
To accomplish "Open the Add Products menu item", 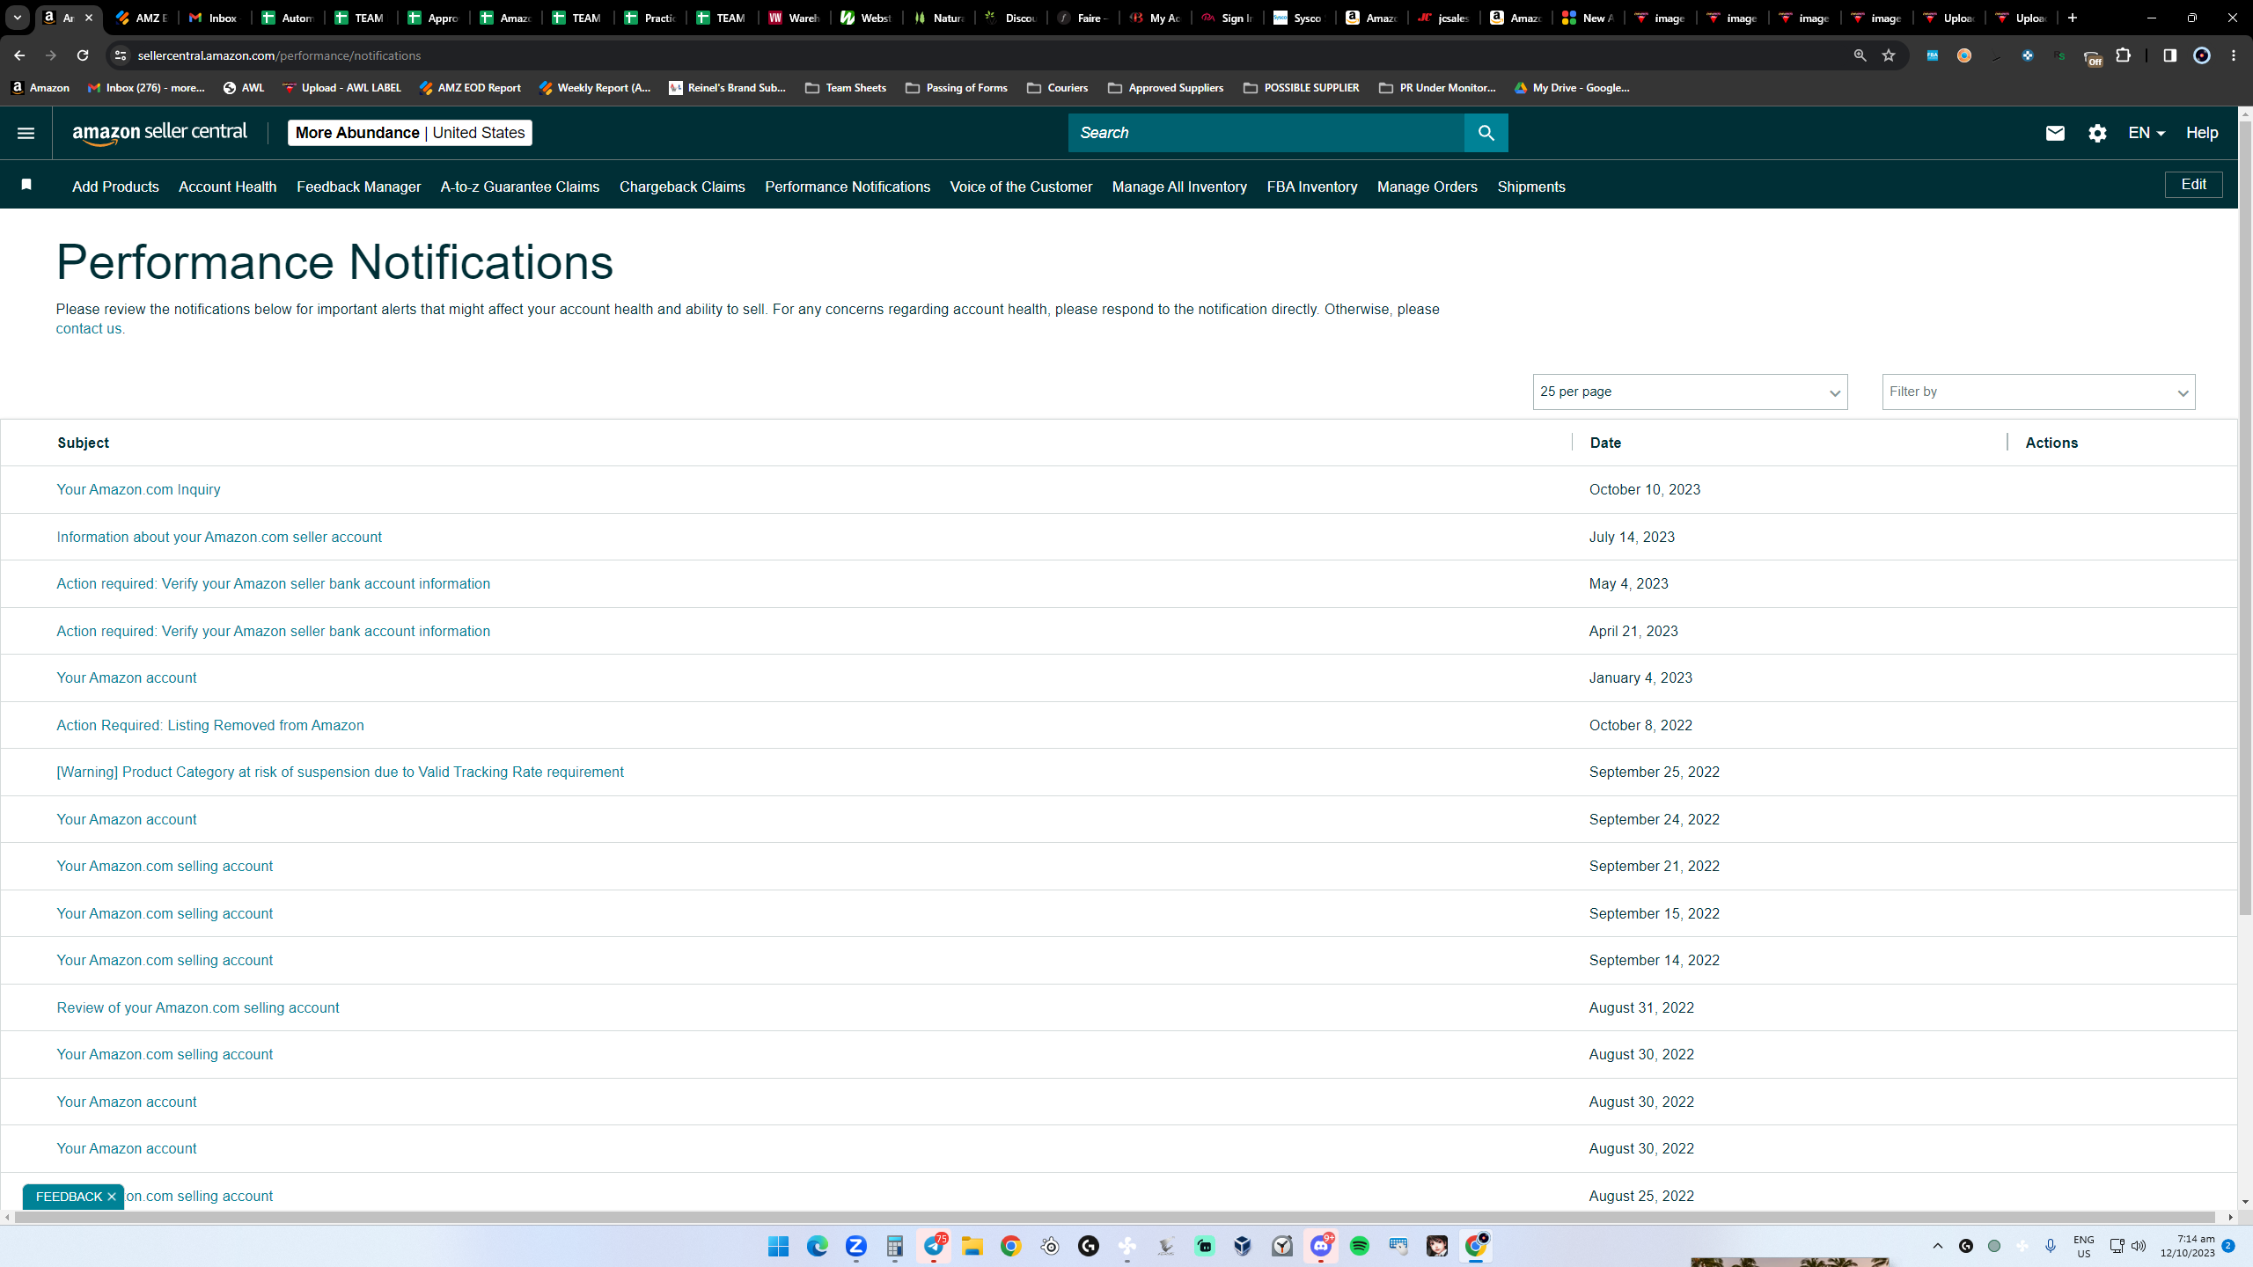I will click(115, 187).
